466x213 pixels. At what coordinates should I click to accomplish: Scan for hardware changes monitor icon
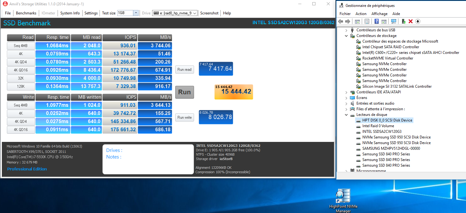pos(394,21)
